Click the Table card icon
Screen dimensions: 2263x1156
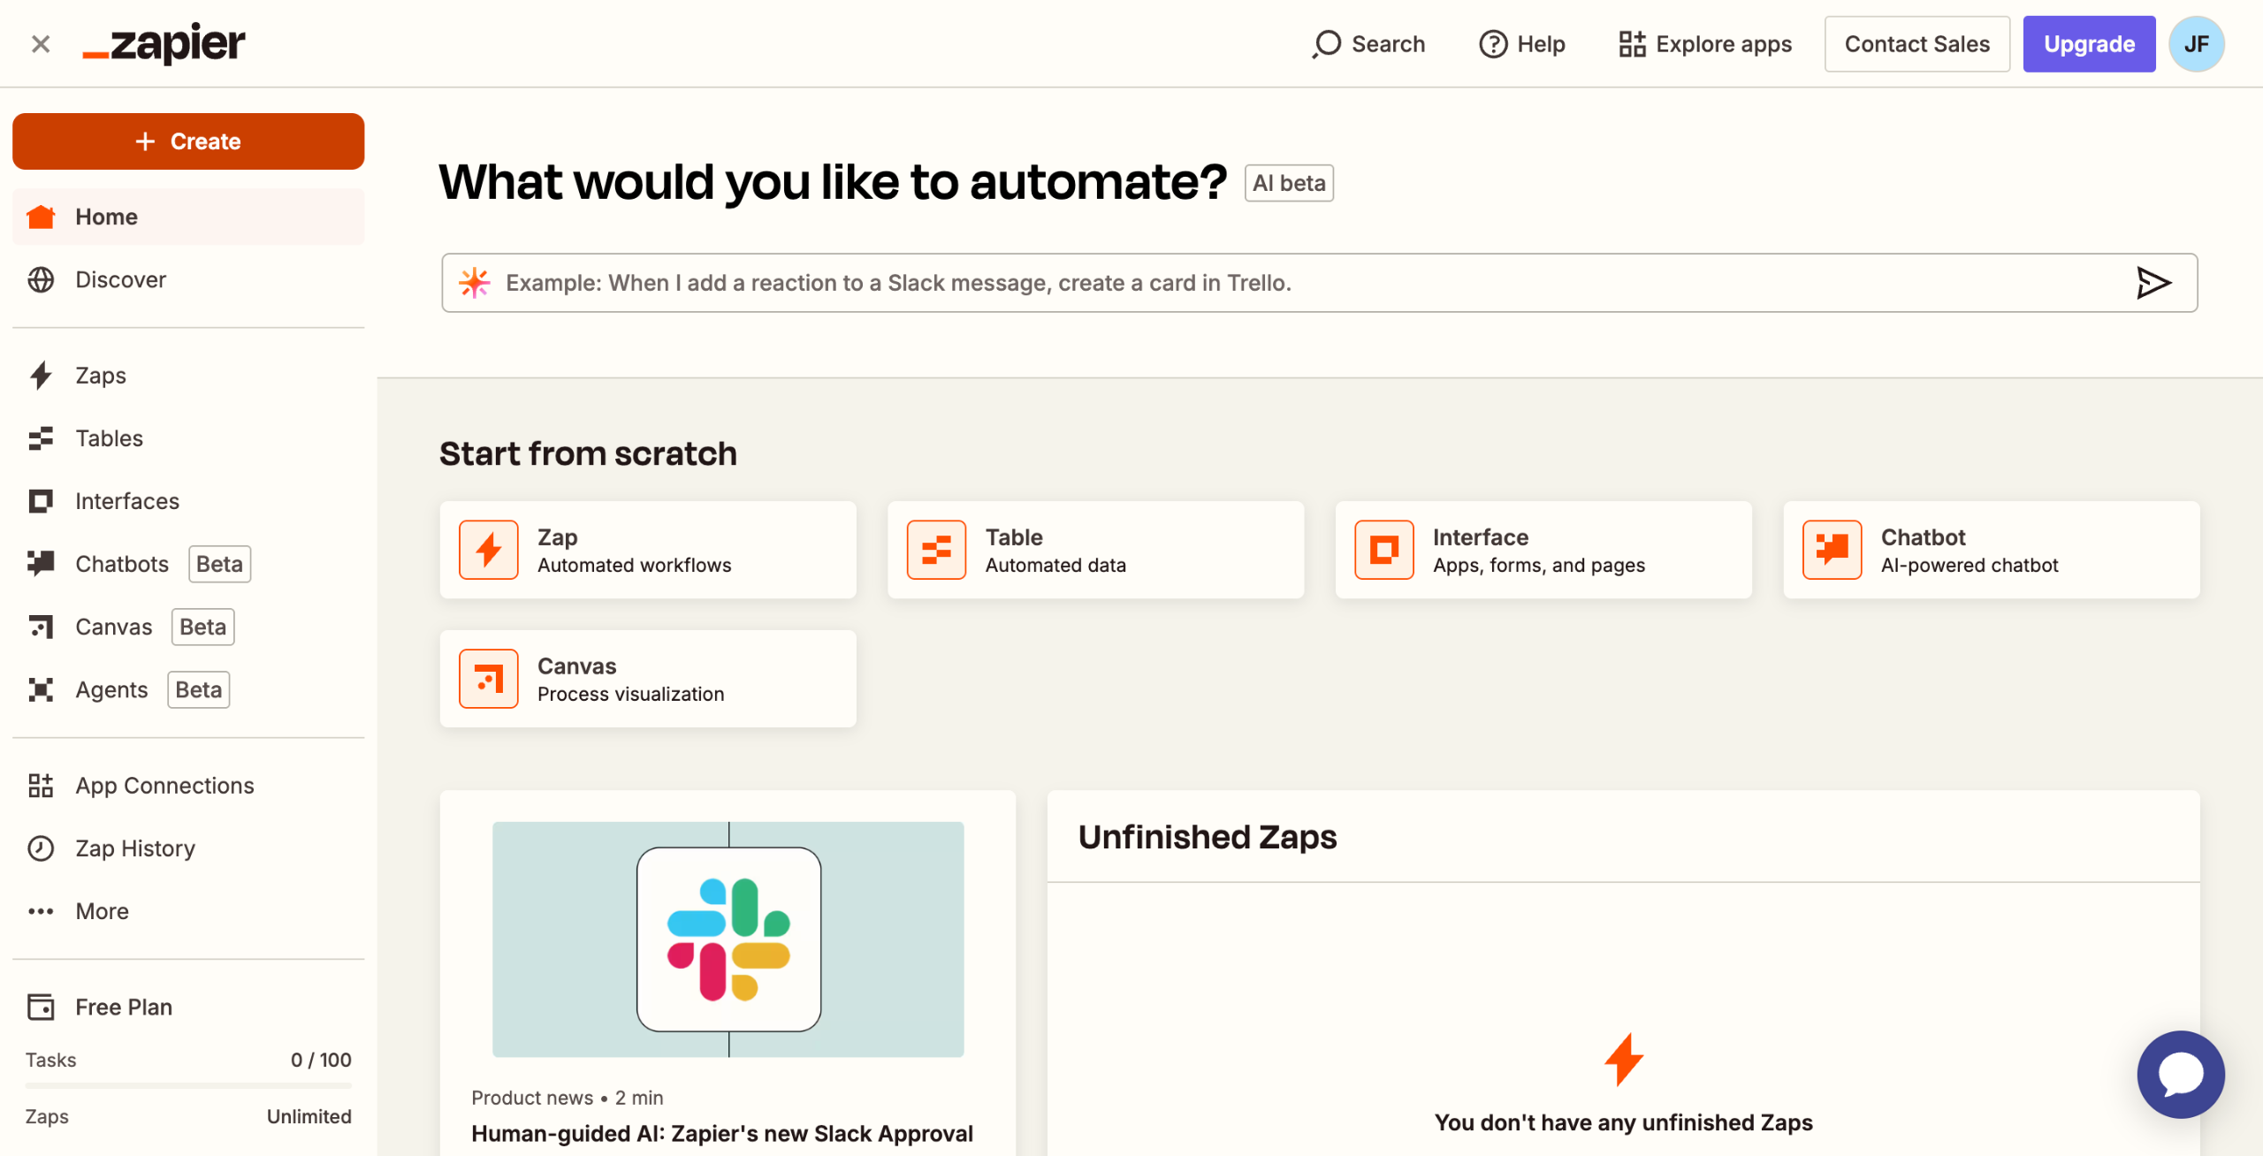[x=936, y=550]
